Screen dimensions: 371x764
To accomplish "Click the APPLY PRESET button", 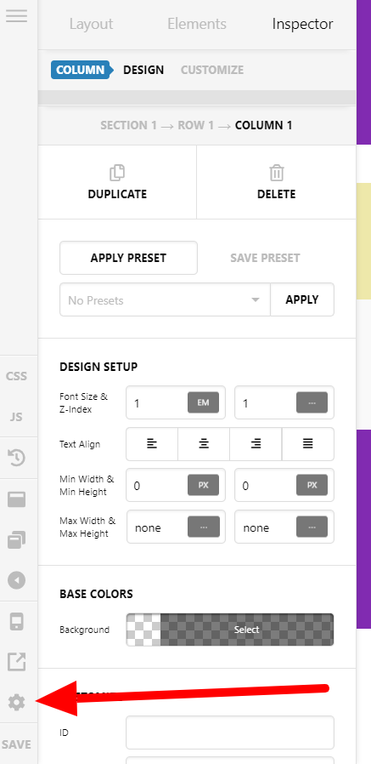I will (x=128, y=258).
